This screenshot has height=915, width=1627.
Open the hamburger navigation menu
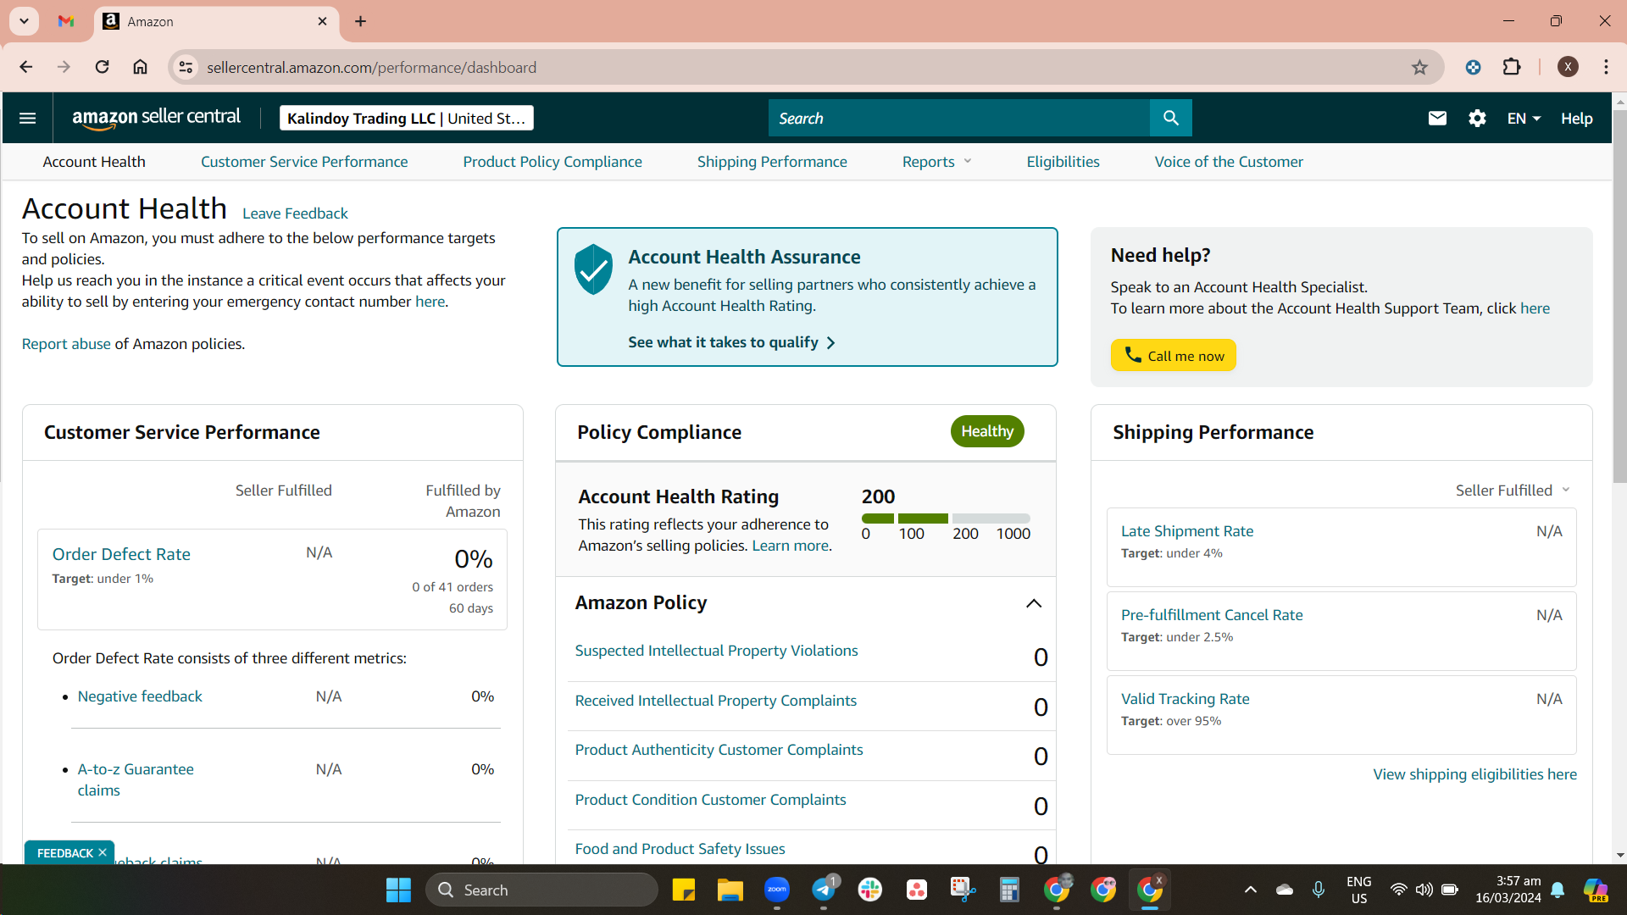click(27, 118)
